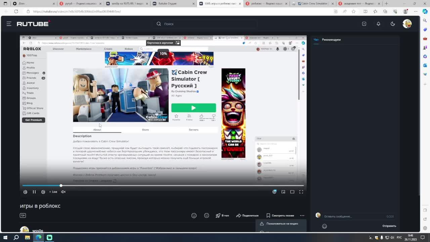Close the Rutube Студия tab
This screenshot has height=242, width=430.
(193, 4)
